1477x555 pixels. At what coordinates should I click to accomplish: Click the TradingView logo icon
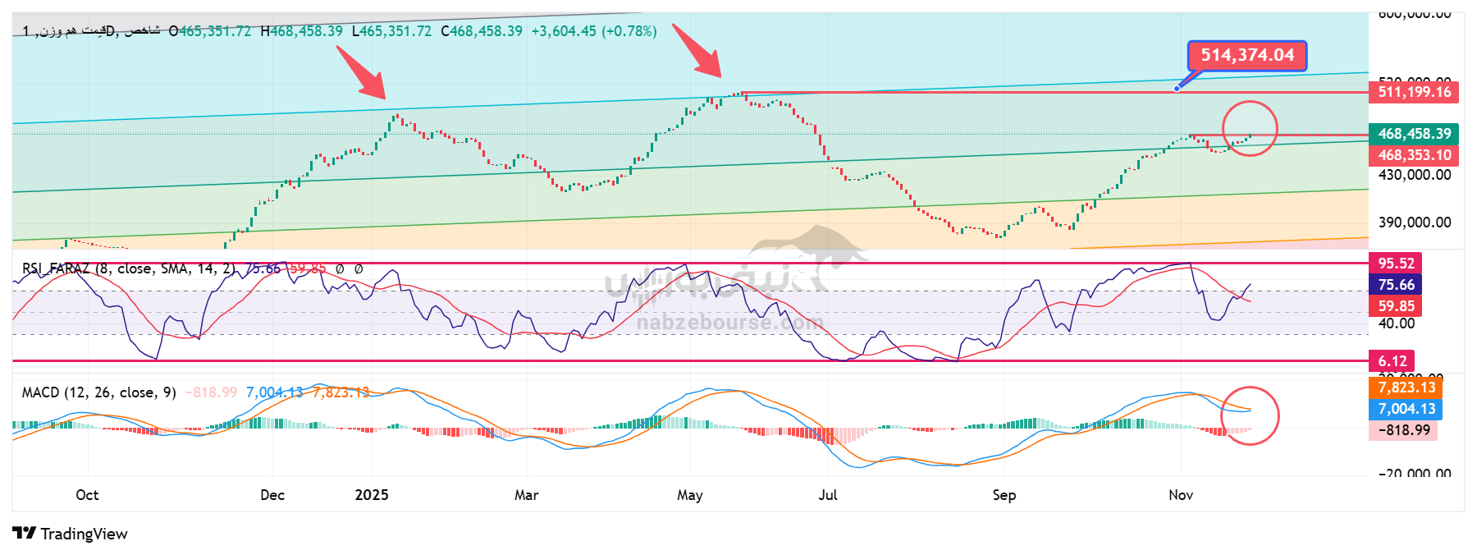click(x=24, y=534)
